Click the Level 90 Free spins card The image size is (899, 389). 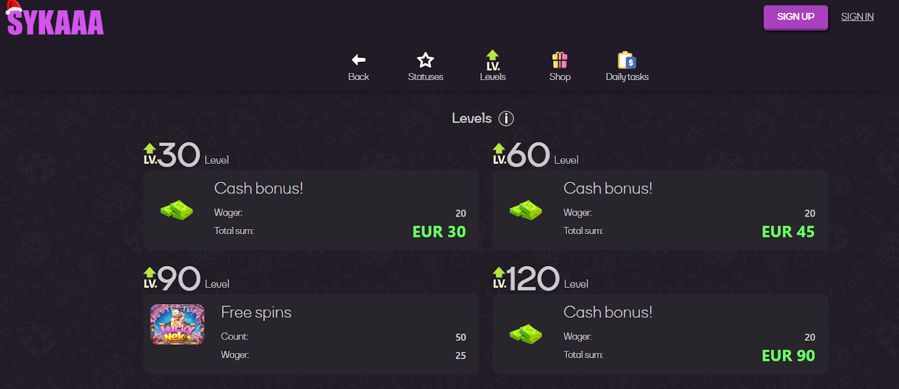311,334
